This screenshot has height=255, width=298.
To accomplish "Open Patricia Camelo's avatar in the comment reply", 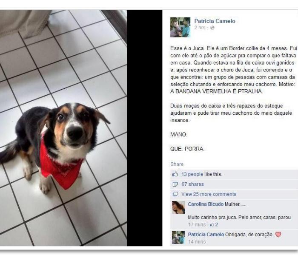I will [178, 237].
